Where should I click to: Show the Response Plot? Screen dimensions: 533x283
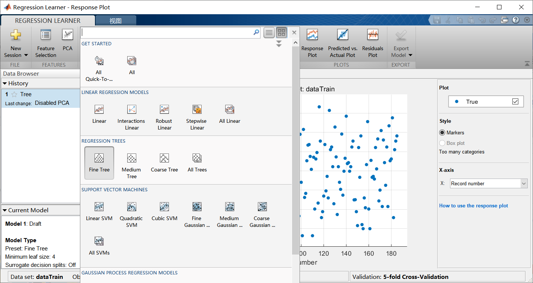pyautogui.click(x=312, y=43)
